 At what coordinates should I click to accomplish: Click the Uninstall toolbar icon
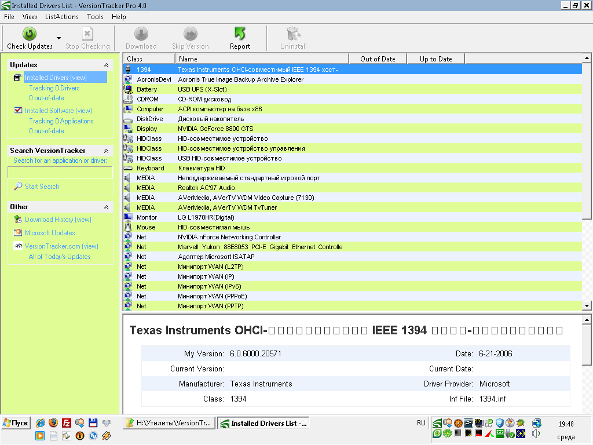pyautogui.click(x=293, y=34)
